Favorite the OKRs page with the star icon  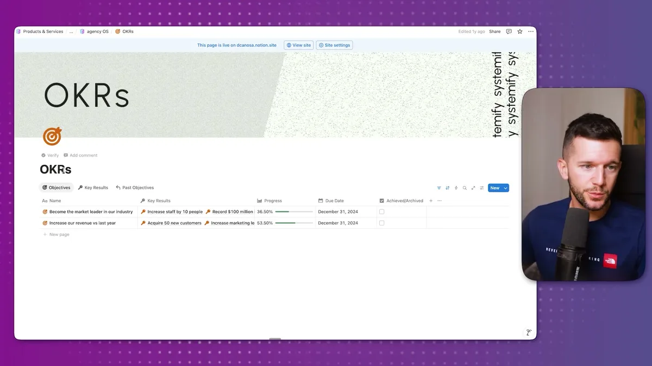(x=519, y=31)
